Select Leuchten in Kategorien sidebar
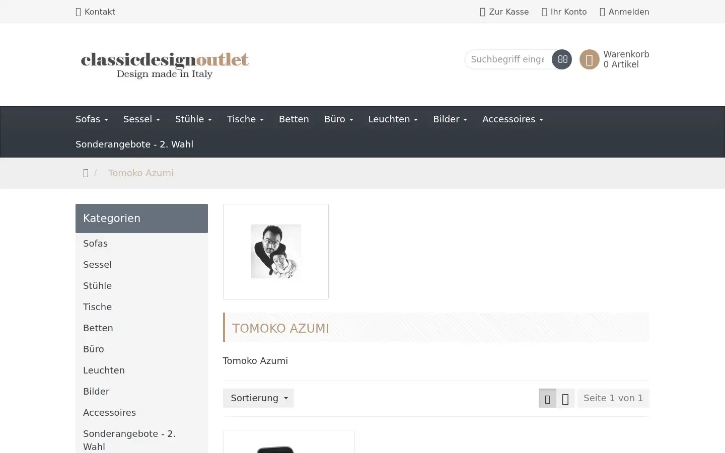The height and width of the screenshot is (453, 725). 141,370
